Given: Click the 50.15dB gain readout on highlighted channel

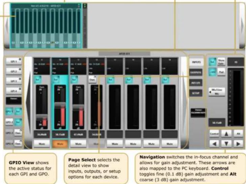Looking at the screenshot, I should (x=60, y=135).
